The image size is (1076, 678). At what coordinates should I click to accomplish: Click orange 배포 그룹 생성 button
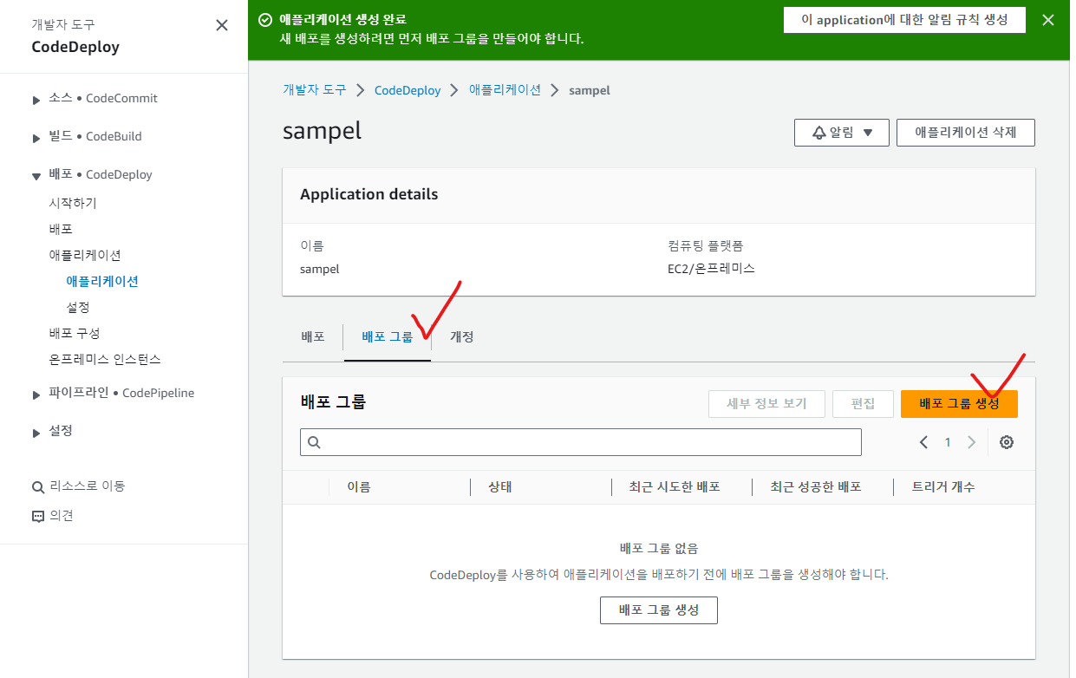[959, 403]
